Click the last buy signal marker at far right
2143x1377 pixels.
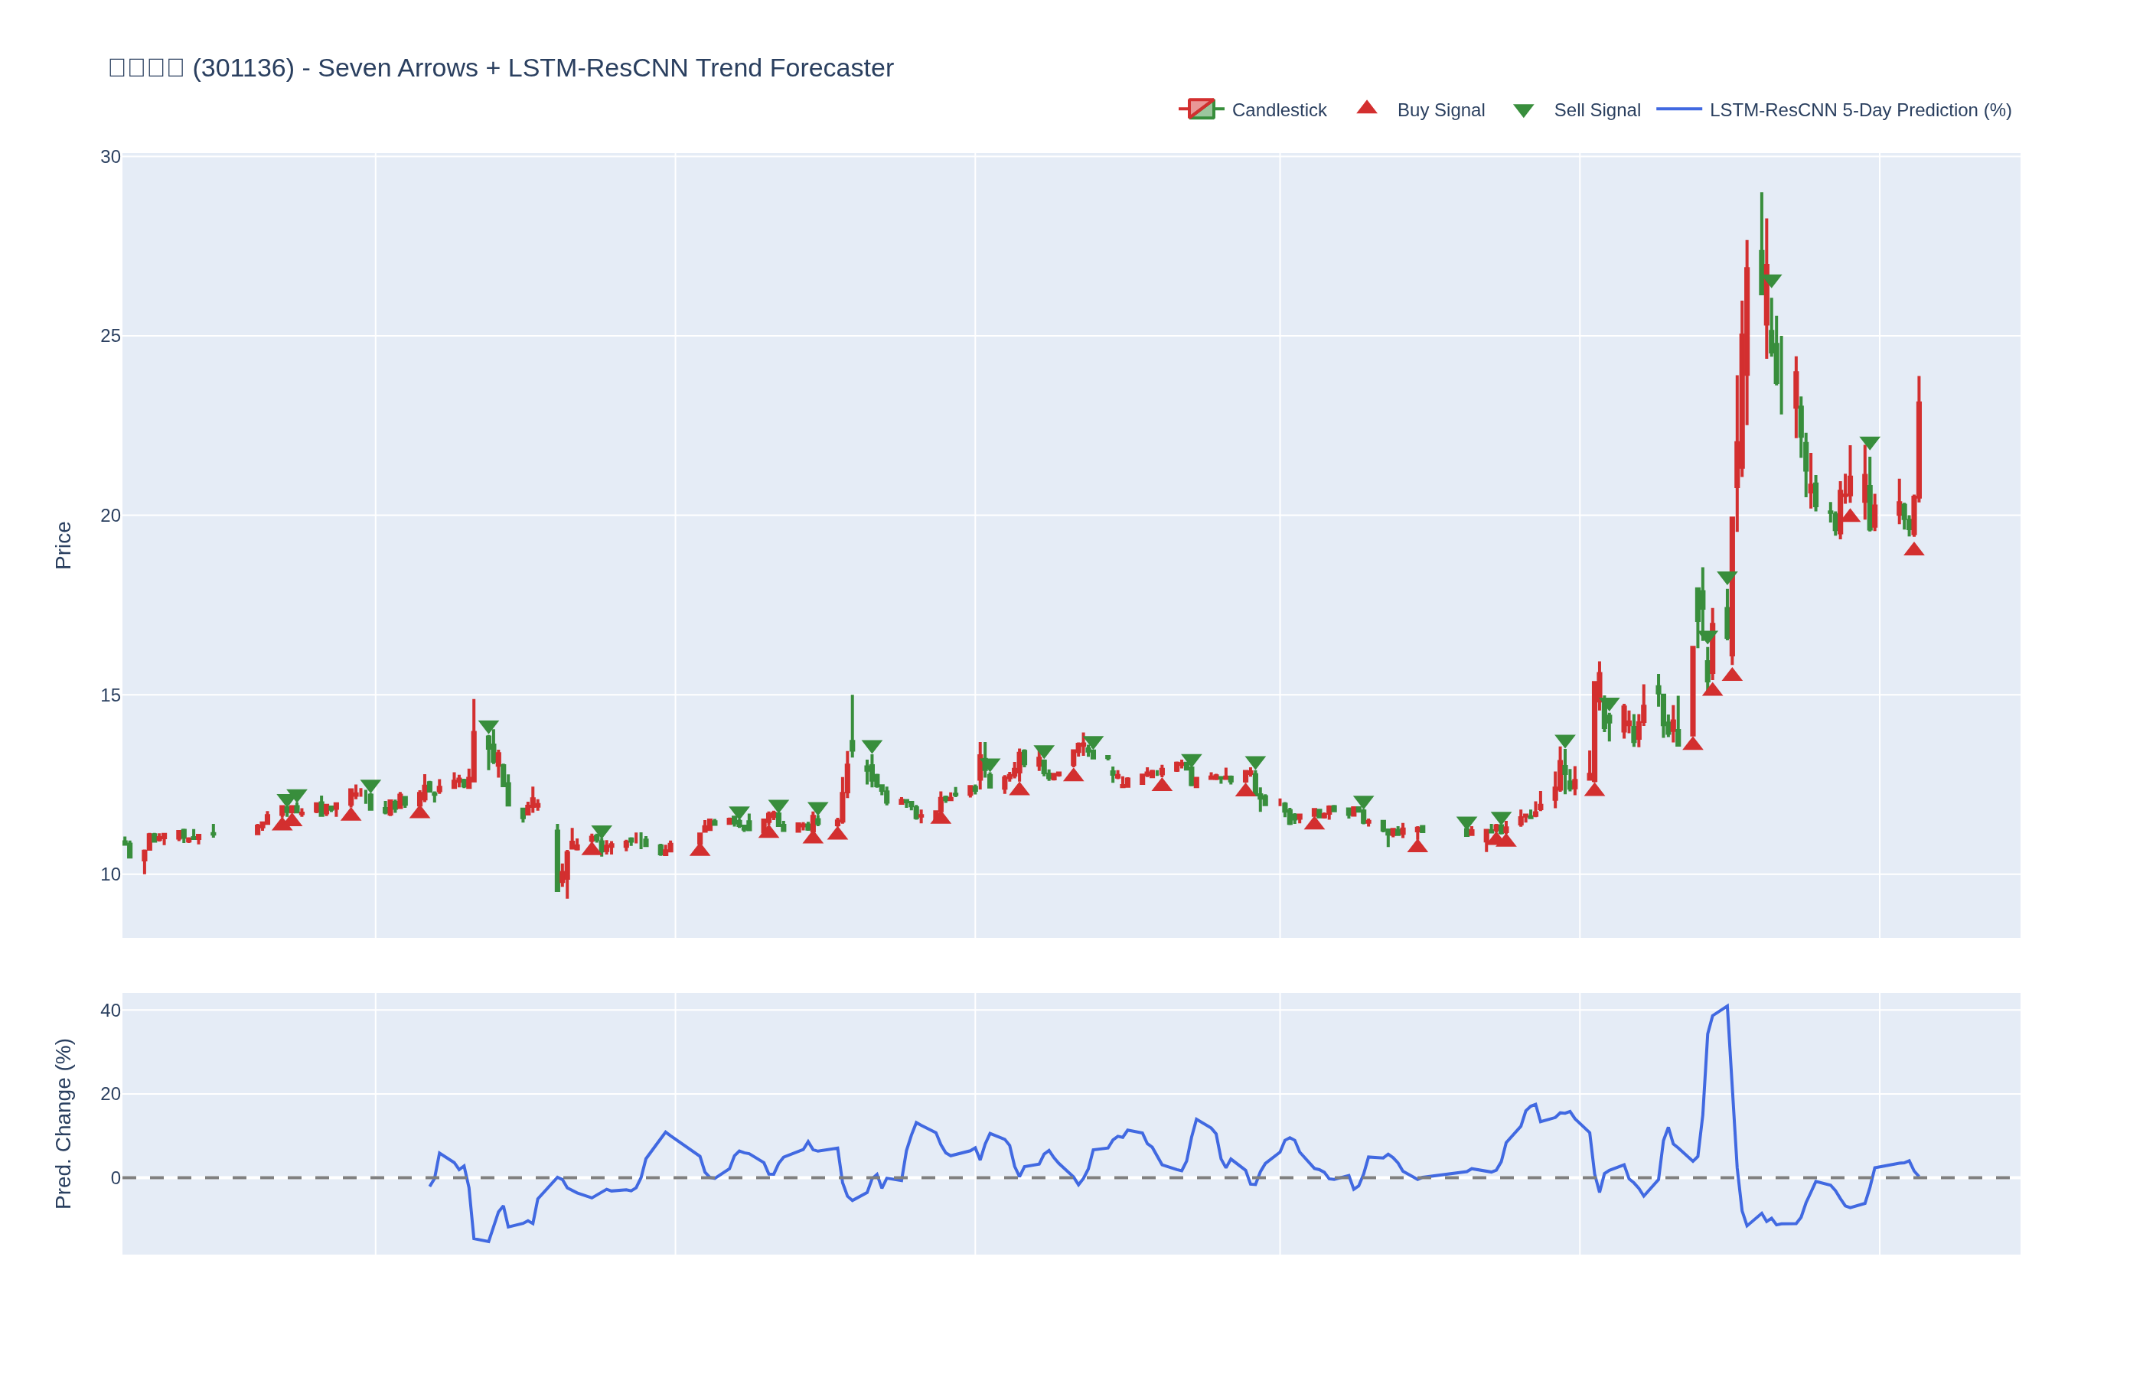click(1913, 550)
